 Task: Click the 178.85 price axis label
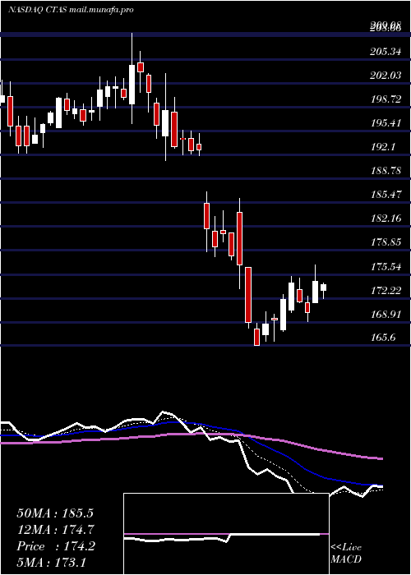point(385,242)
